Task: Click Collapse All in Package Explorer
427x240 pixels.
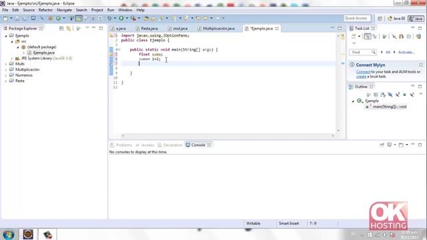Action: (x=61, y=28)
